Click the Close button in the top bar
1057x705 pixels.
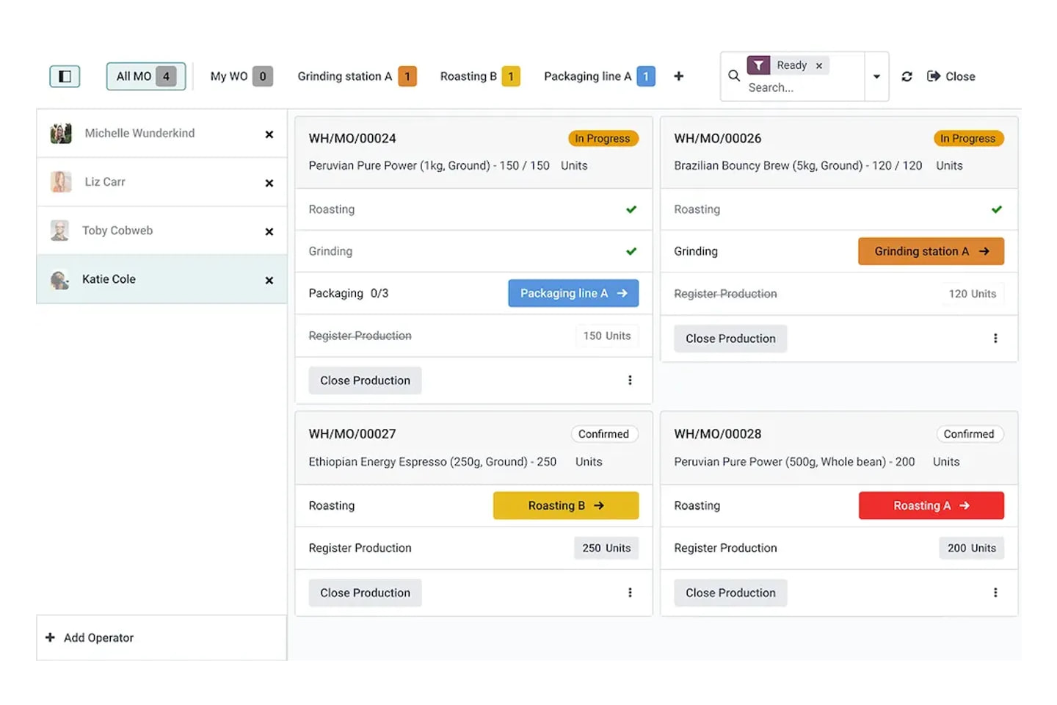point(951,76)
